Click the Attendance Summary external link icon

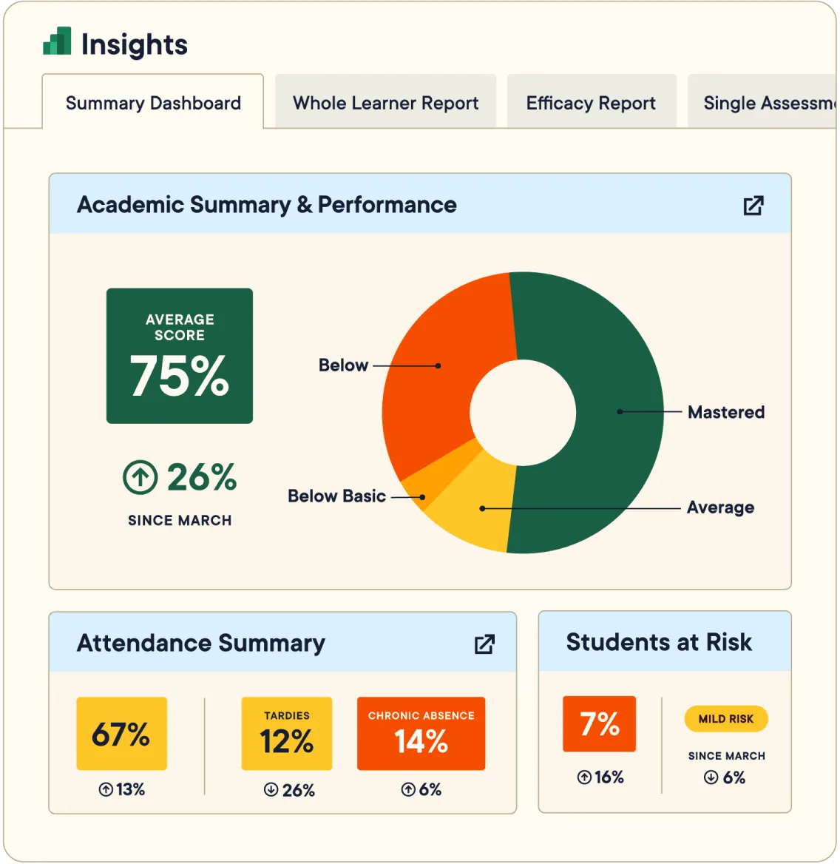tap(484, 644)
